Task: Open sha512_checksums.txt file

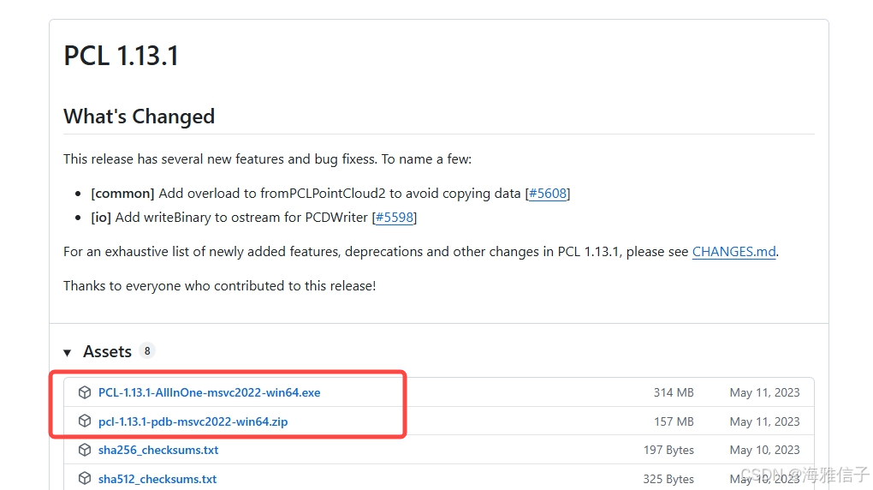Action: tap(157, 479)
